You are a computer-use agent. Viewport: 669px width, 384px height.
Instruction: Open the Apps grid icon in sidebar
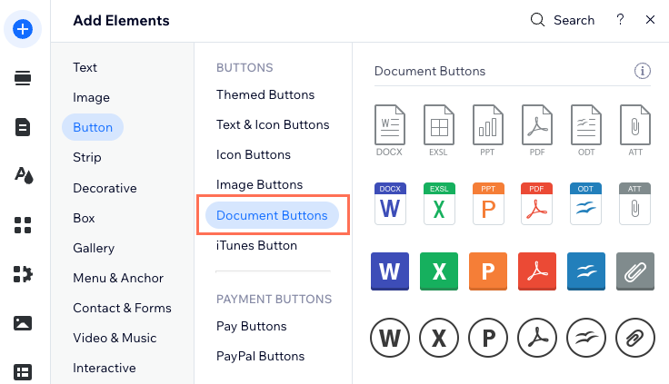23,225
